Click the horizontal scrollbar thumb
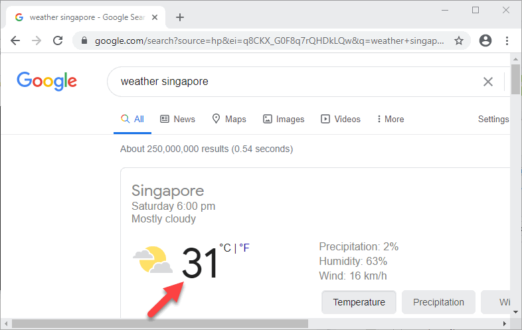 click(x=160, y=323)
